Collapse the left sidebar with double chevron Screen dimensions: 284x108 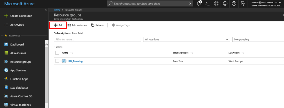point(46,10)
